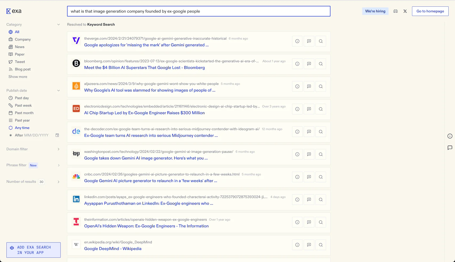Expand the Phrase filter section
The width and height of the screenshot is (455, 262).
pos(58,165)
